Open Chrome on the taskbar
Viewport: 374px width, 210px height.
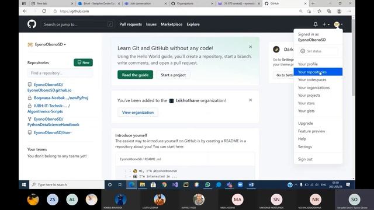point(164,184)
